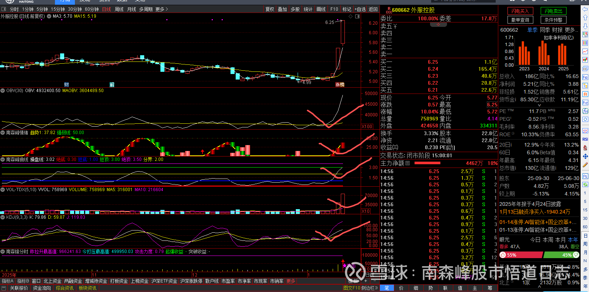Toggle the chart panel square icon near top-right
This screenshot has width=589, height=292.
pyautogui.click(x=357, y=17)
